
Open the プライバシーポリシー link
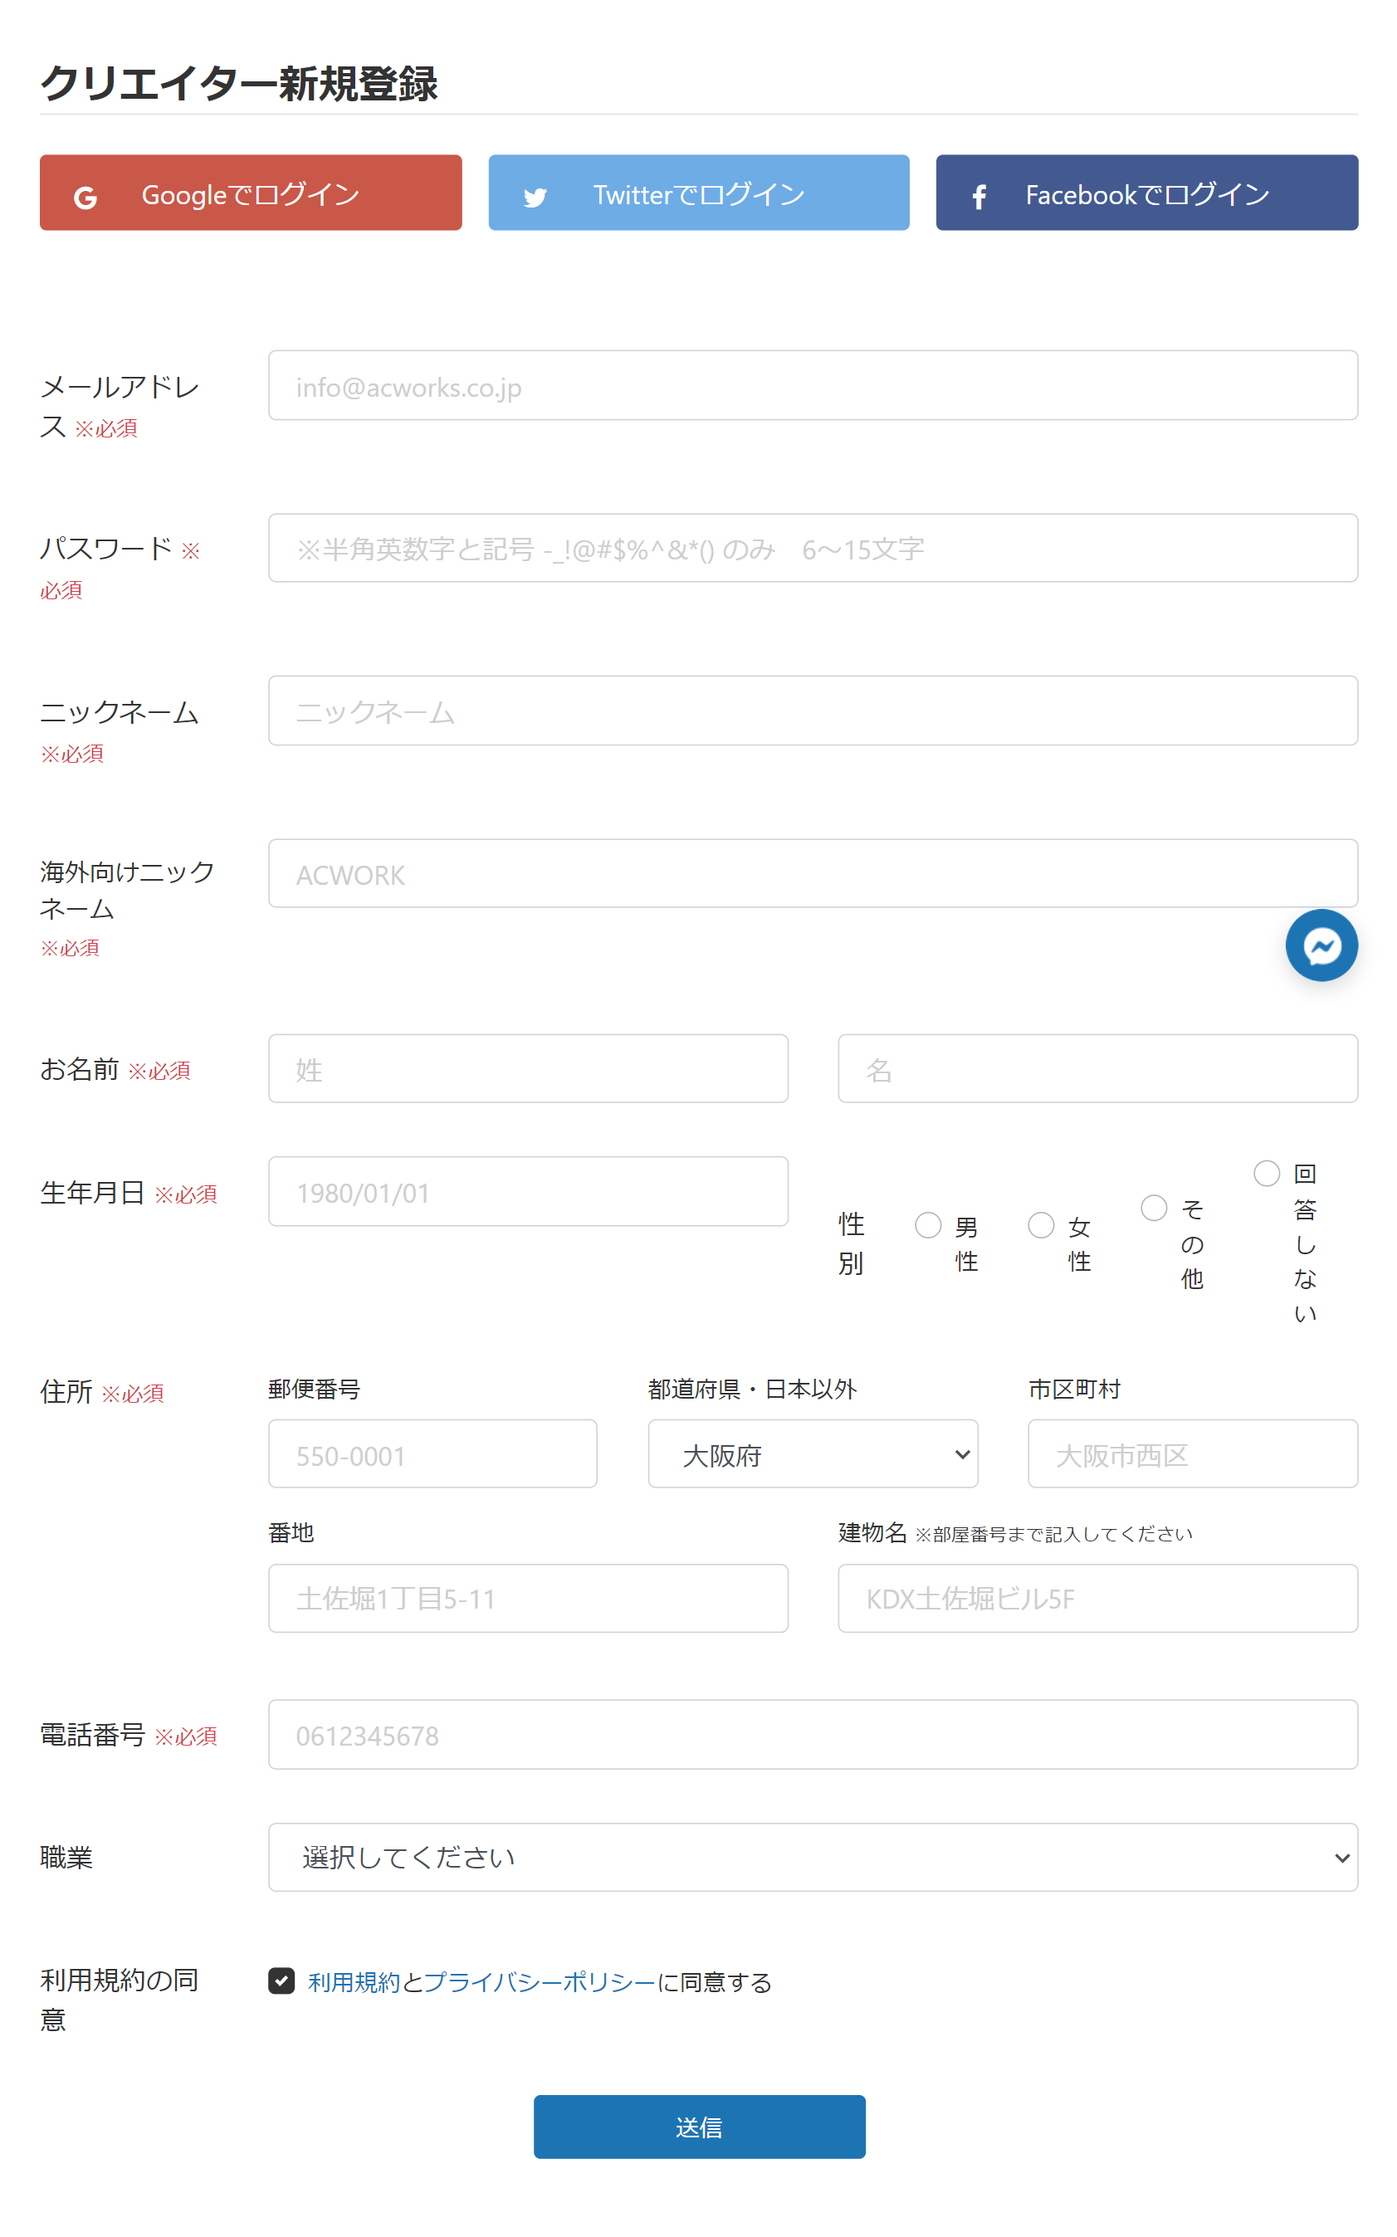tap(540, 1982)
